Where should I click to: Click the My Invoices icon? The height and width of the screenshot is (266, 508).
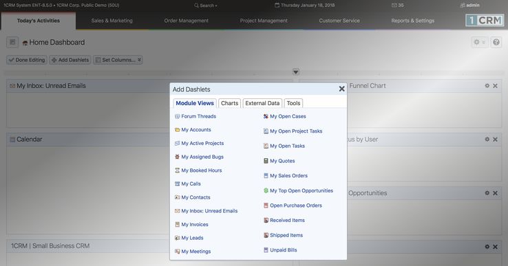point(177,224)
